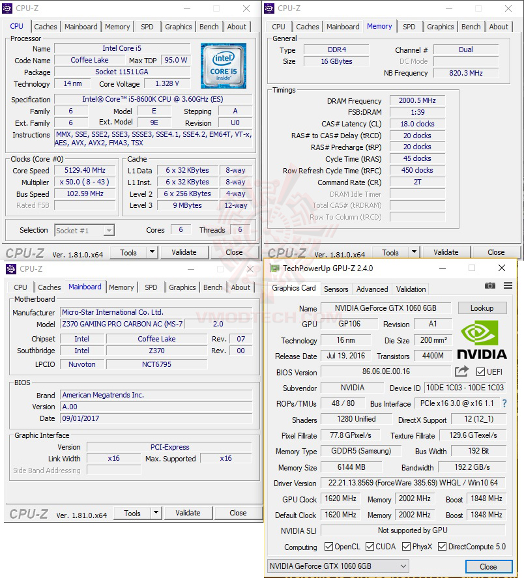Click the Core Speed value 5129.40 MHz
The image size is (524, 578).
click(x=85, y=170)
